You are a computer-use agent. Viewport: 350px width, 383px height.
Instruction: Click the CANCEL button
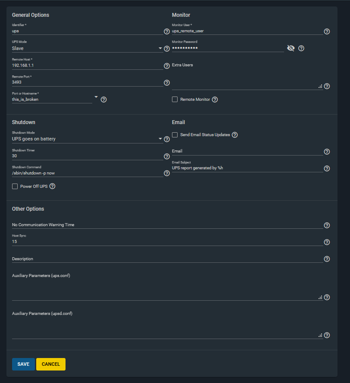pos(51,364)
